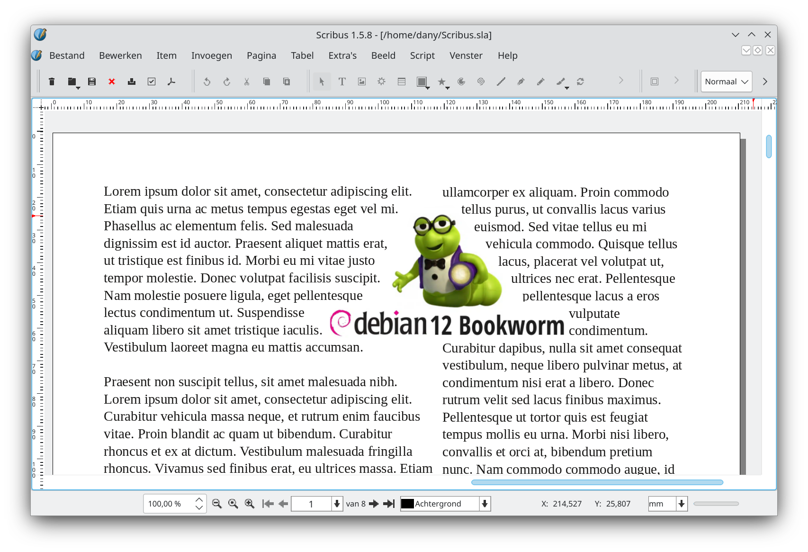
Task: Go to the next page
Action: 374,504
